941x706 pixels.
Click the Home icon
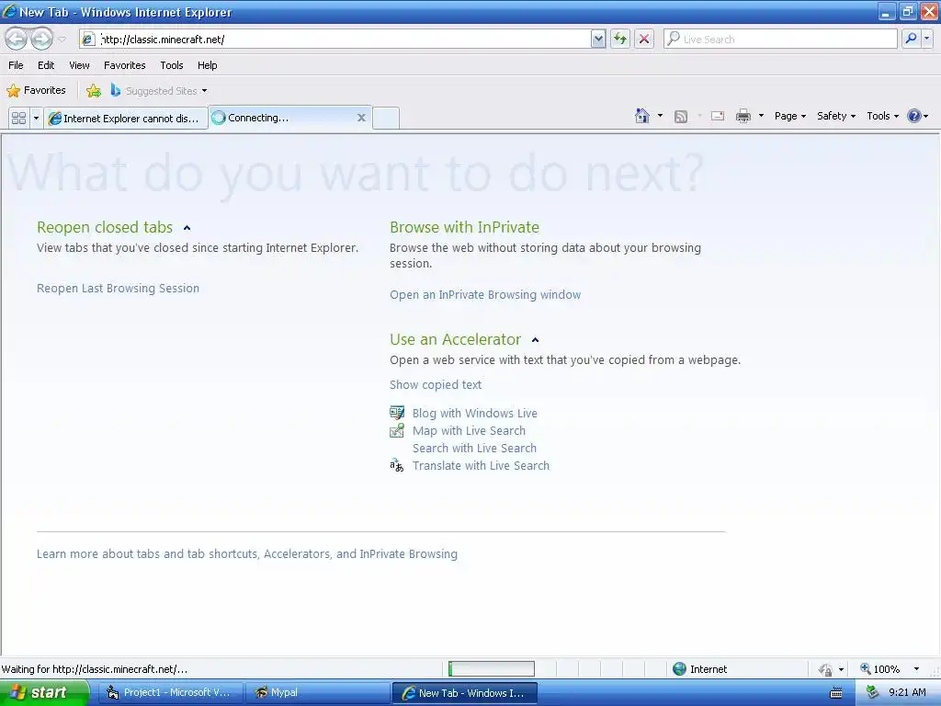pos(642,116)
